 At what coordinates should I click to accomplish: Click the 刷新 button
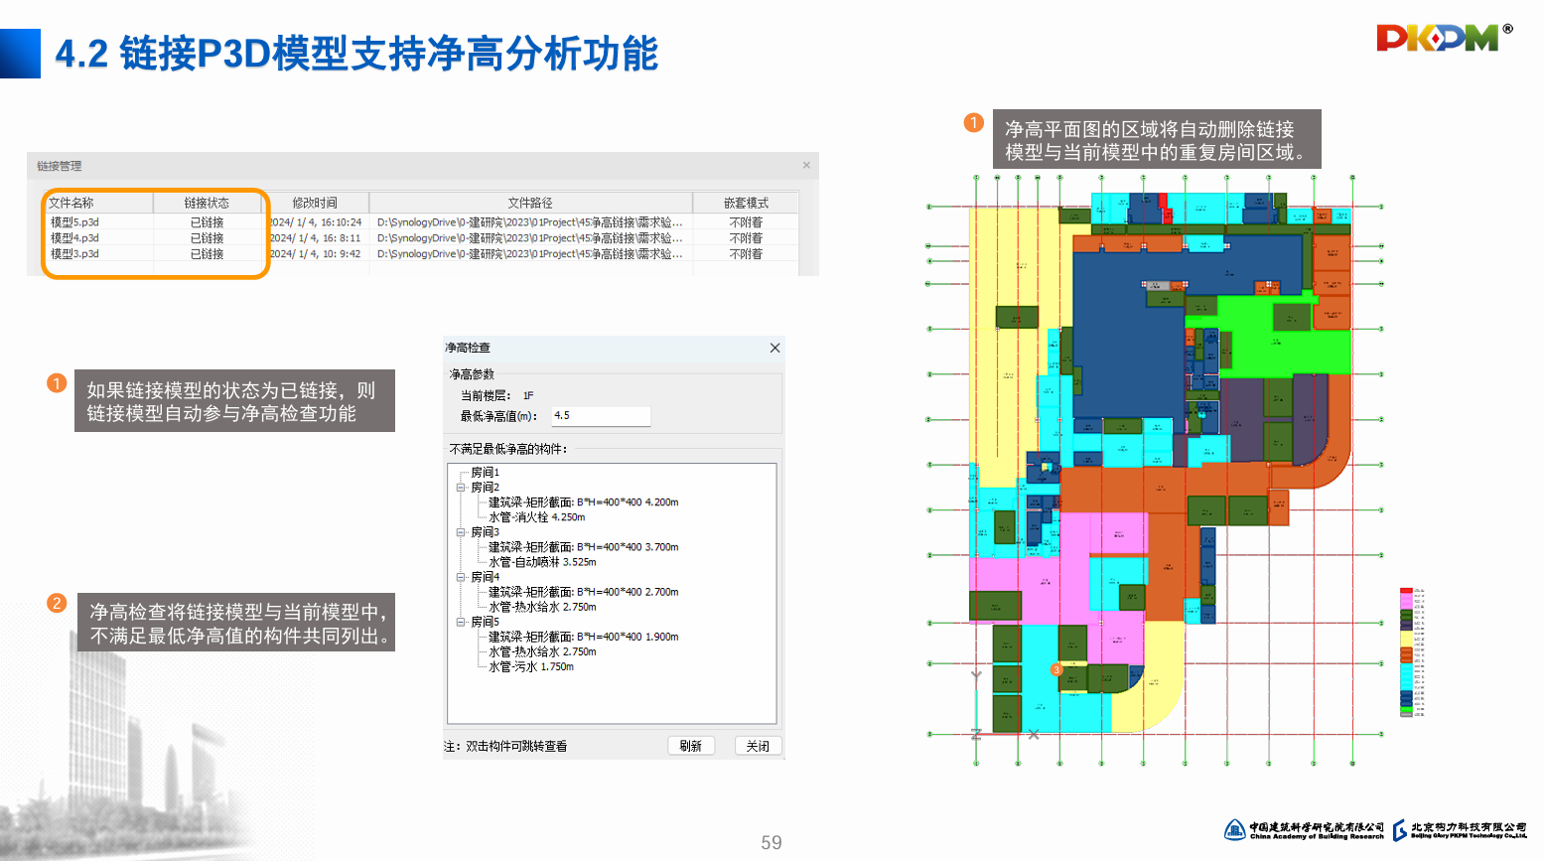click(x=691, y=746)
